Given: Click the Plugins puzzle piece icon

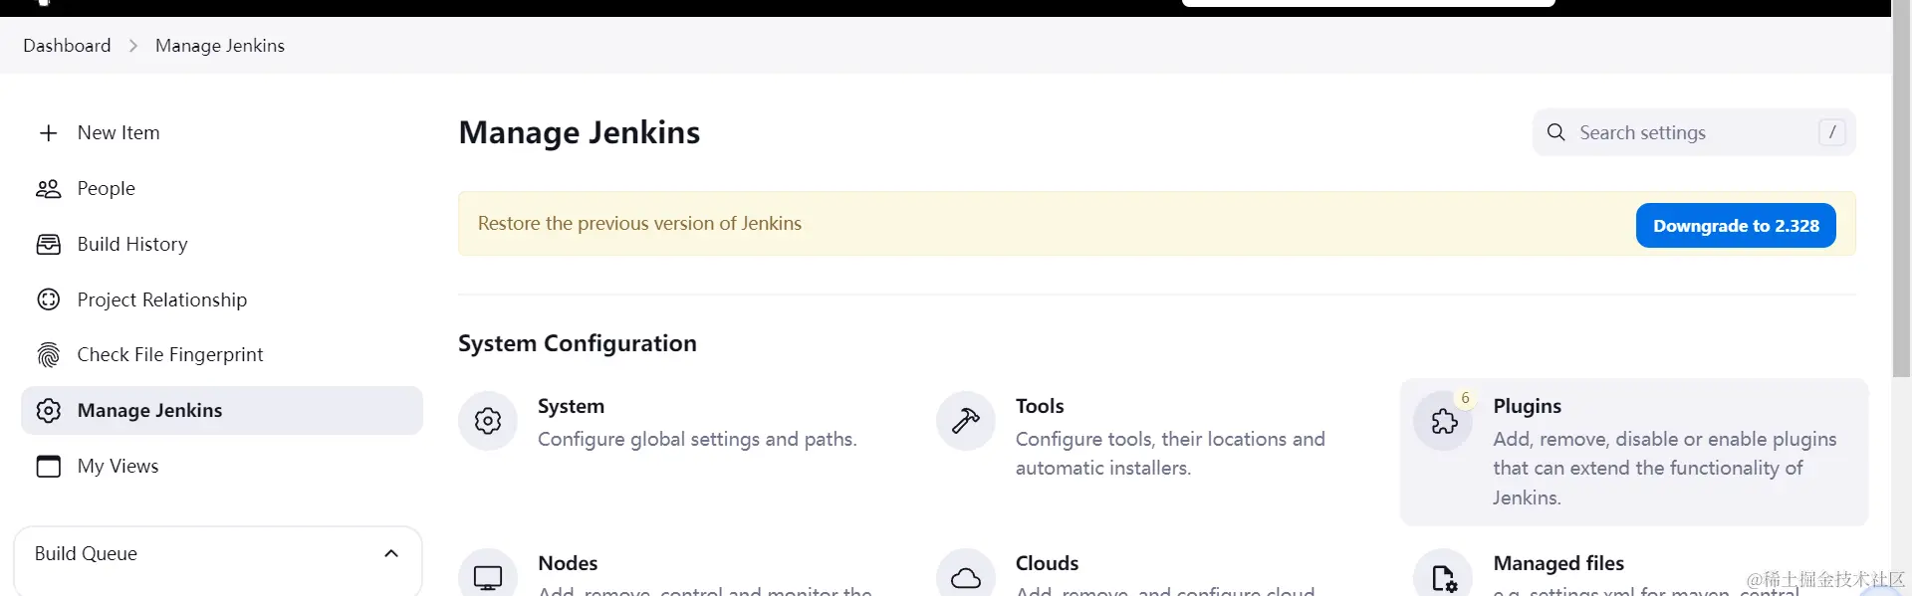Looking at the screenshot, I should [x=1444, y=422].
